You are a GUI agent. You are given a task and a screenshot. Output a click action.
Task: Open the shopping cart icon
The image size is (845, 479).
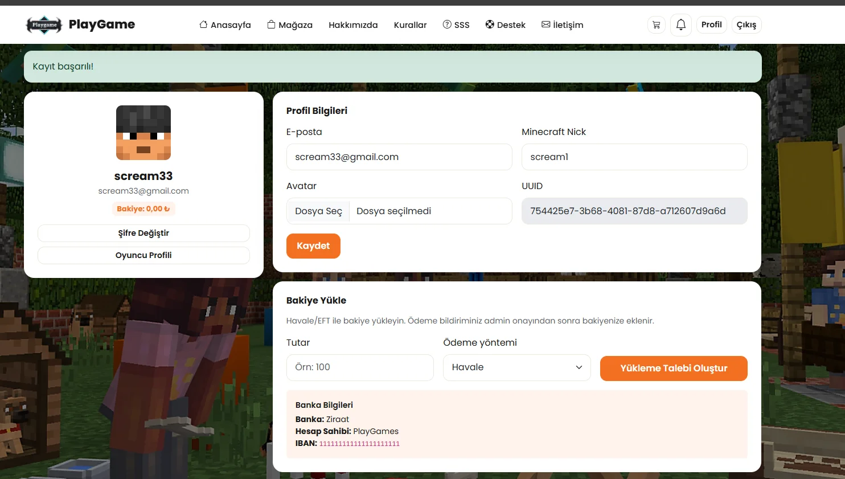(657, 24)
